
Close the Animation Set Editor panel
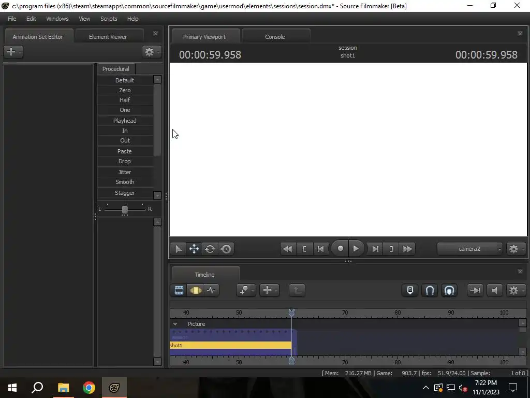(155, 34)
